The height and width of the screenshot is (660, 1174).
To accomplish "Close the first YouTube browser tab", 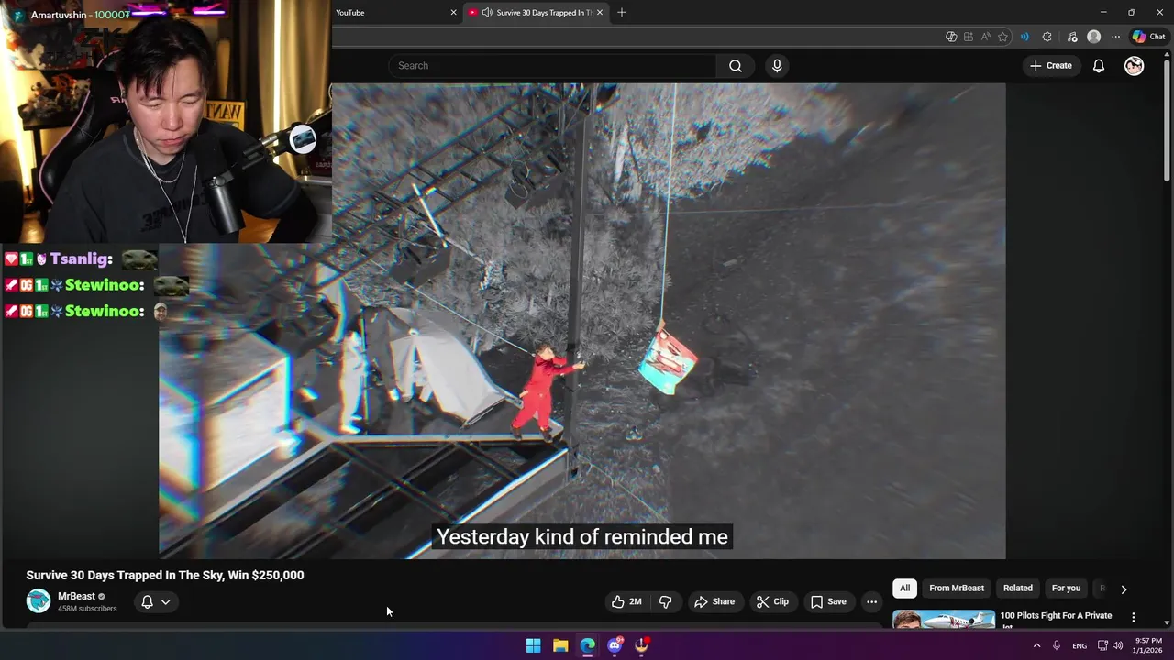I will pyautogui.click(x=453, y=13).
